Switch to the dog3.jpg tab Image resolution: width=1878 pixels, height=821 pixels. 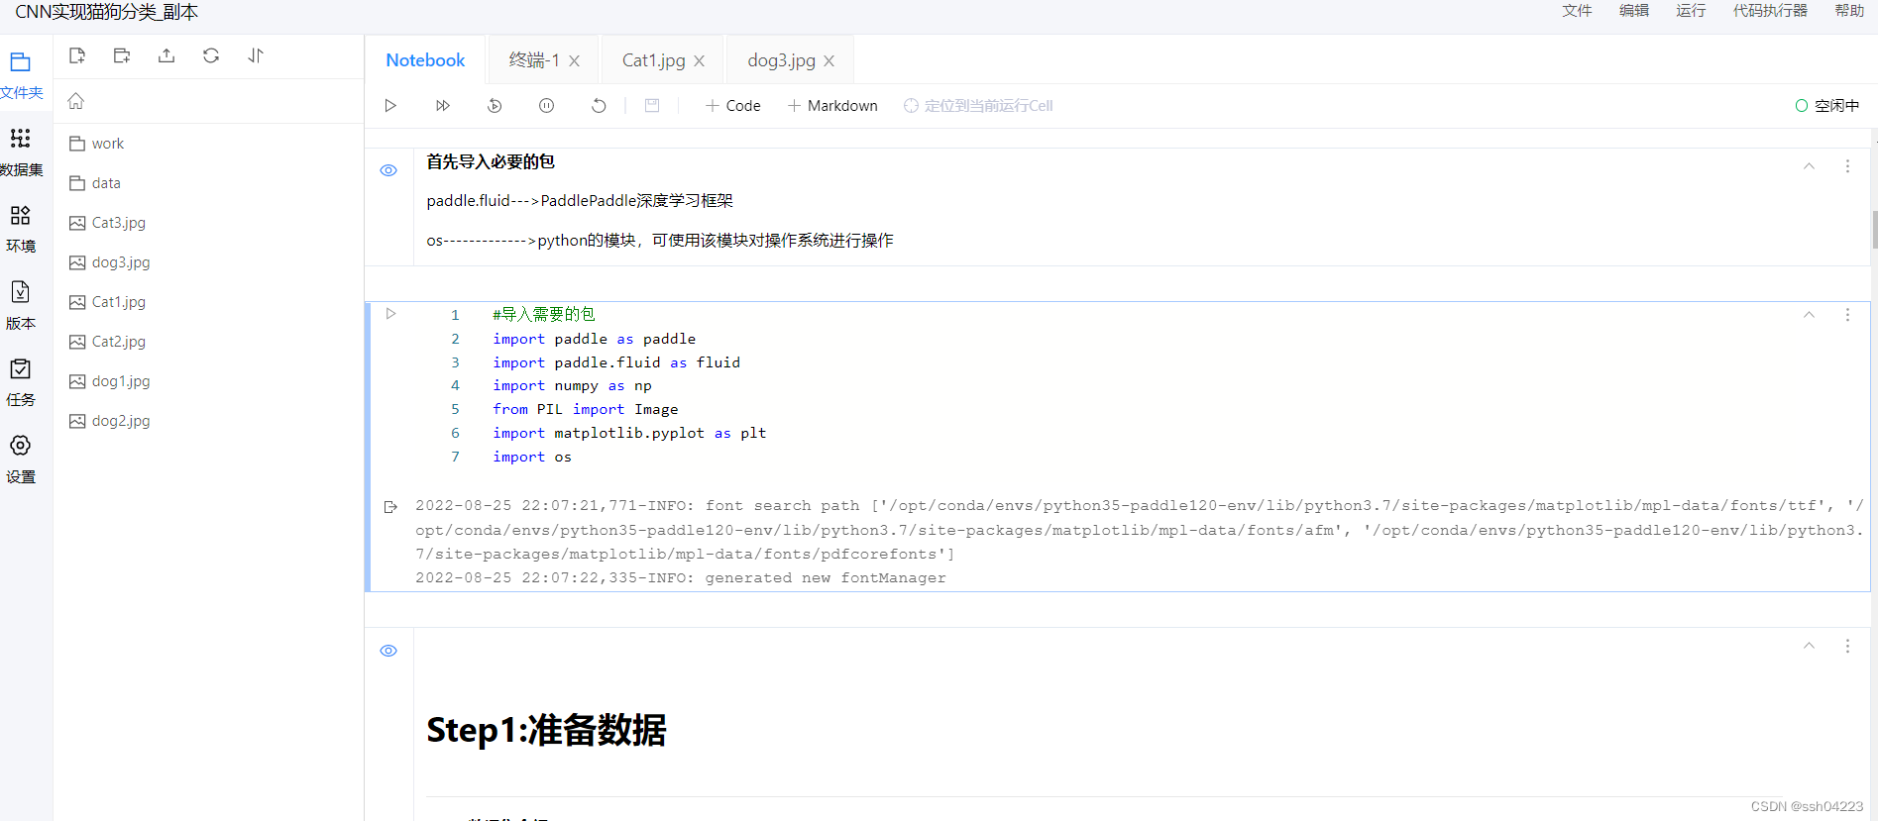click(x=781, y=60)
